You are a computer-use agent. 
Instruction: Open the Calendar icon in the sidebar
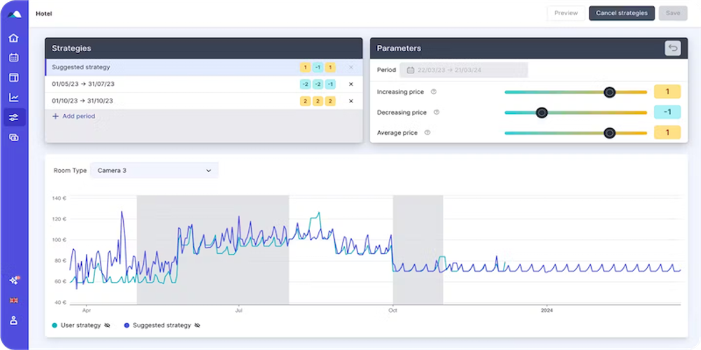[x=14, y=57]
